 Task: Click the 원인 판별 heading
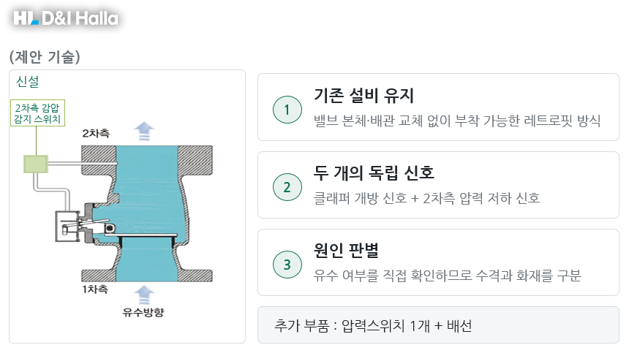(x=346, y=250)
